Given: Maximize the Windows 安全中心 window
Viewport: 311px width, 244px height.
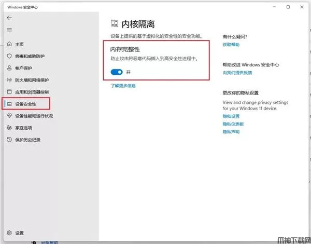Looking at the screenshot, I should [x=288, y=7].
